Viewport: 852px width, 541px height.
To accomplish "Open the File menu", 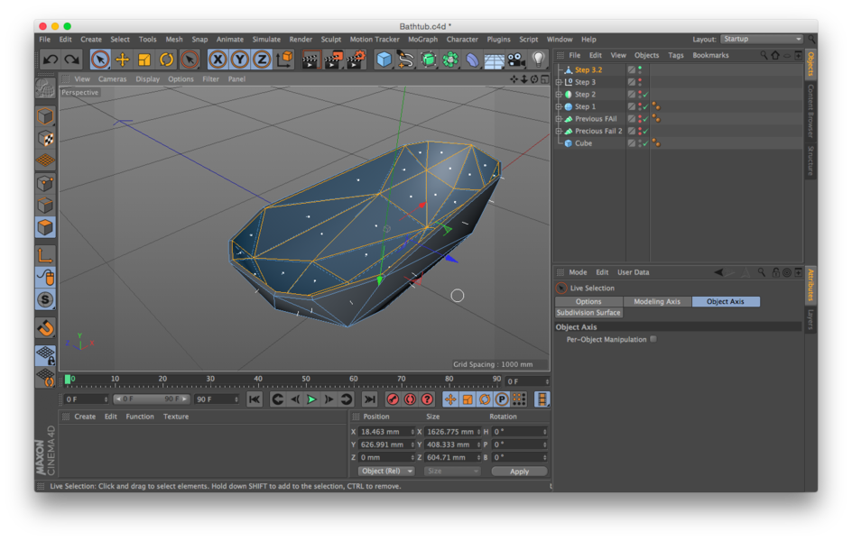I will 44,39.
